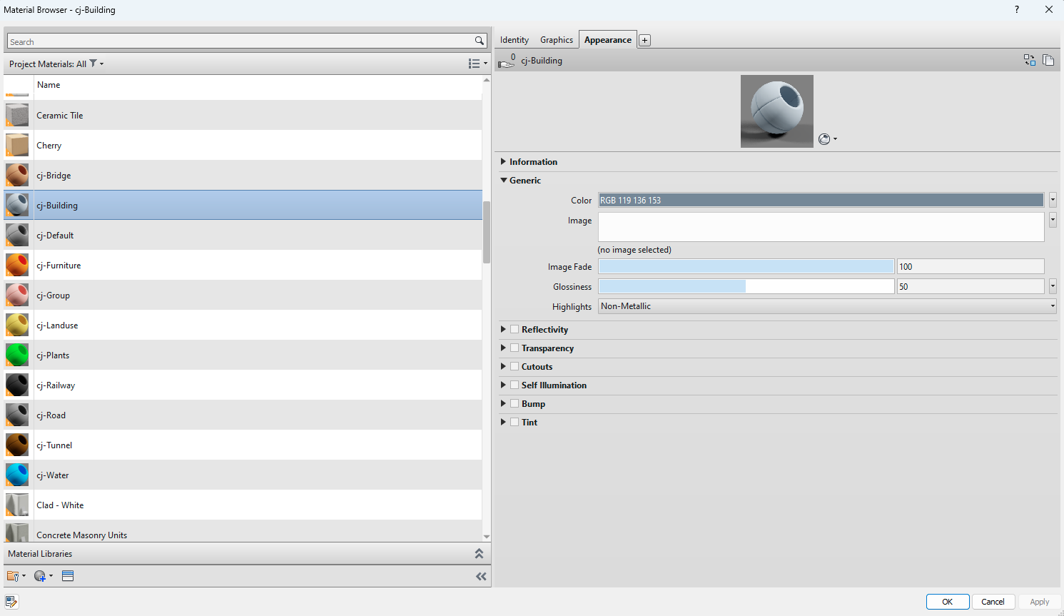Viewport: 1064px width, 616px height.
Task: Collapse the left pane with double-left arrows
Action: pos(481,576)
